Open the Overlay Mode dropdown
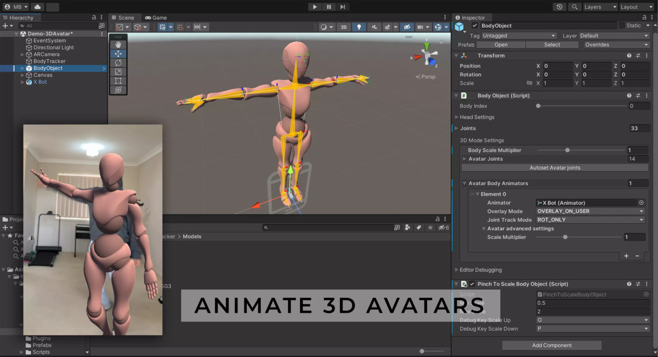This screenshot has width=658, height=357. [590, 211]
